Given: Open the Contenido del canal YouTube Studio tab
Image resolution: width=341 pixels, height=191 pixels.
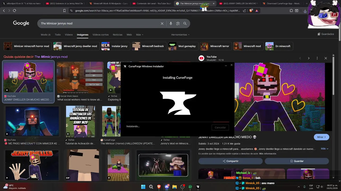Looking at the screenshot, I should tap(152, 3).
